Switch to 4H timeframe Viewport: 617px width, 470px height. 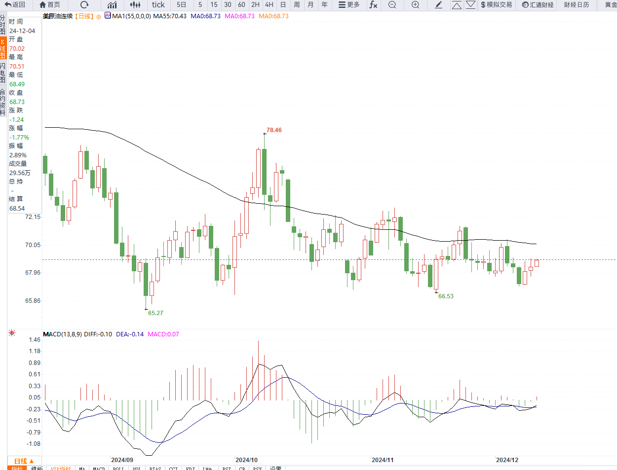pos(269,5)
